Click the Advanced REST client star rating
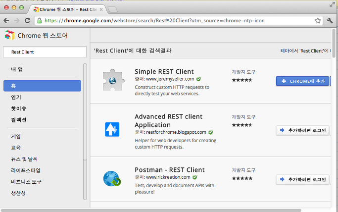The width and height of the screenshot is (338, 212). [242, 125]
